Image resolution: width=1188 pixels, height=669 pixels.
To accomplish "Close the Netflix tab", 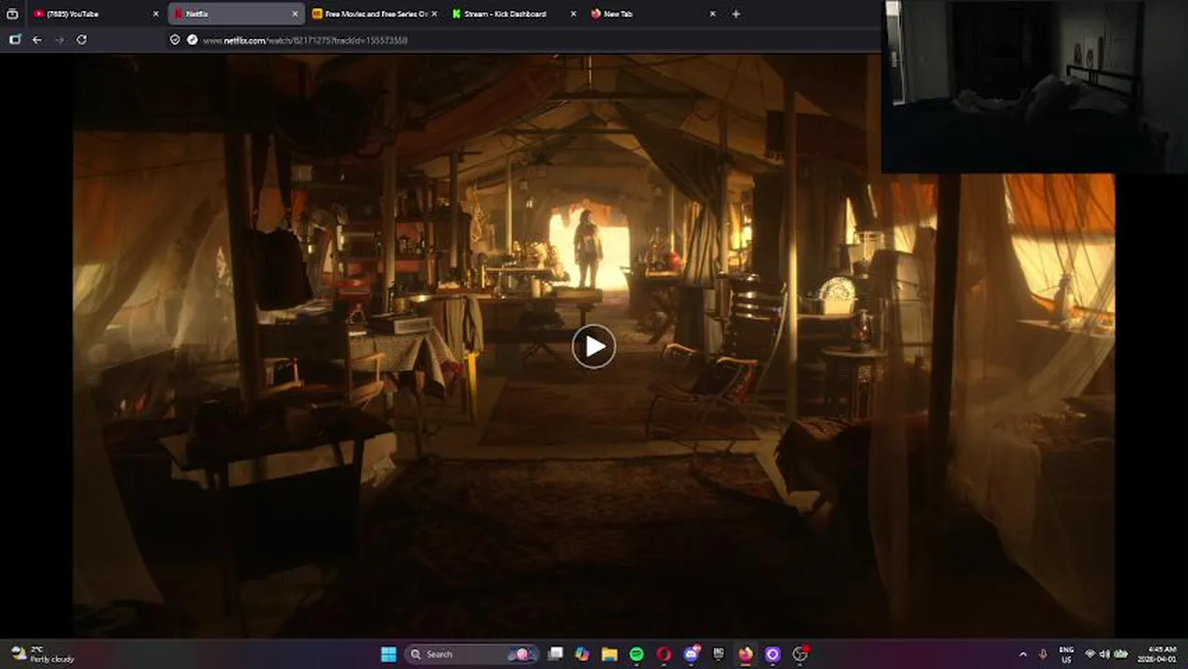I will coord(296,14).
